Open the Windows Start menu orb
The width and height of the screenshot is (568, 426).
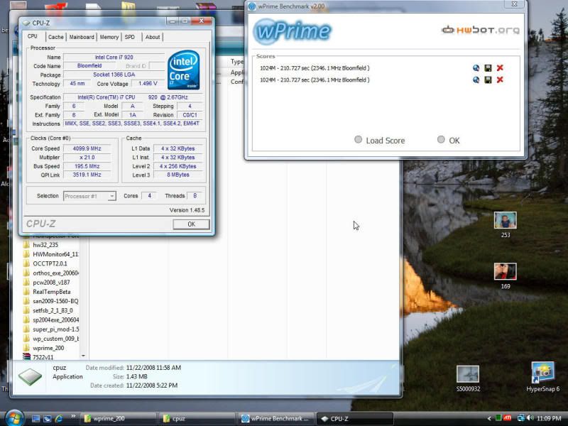point(14,418)
